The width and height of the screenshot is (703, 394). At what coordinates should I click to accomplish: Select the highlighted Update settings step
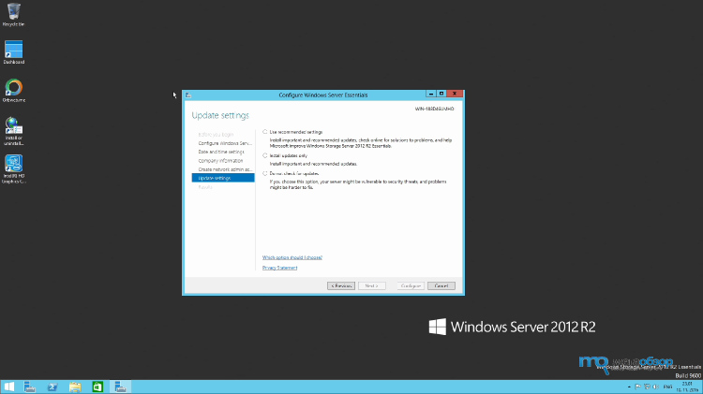click(223, 178)
